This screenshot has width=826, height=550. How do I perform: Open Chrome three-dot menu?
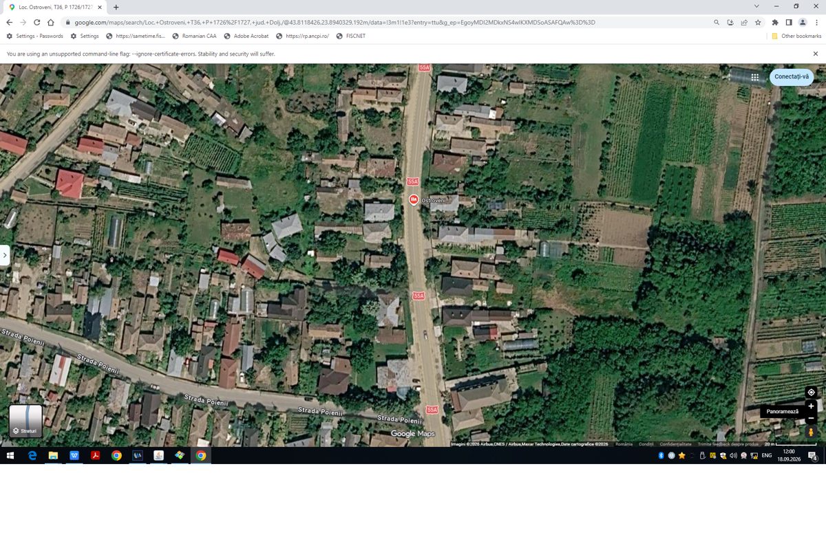tap(816, 22)
